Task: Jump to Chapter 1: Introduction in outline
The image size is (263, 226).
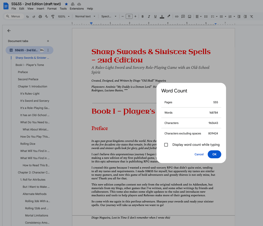Action: tap(32, 86)
